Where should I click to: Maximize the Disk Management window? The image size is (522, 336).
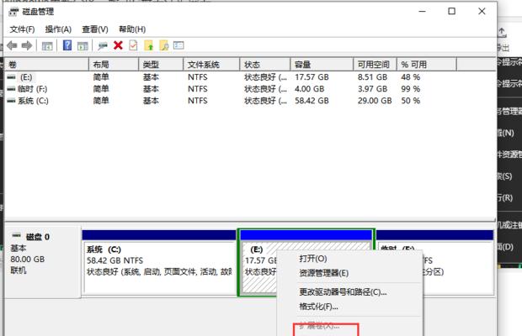click(x=452, y=12)
